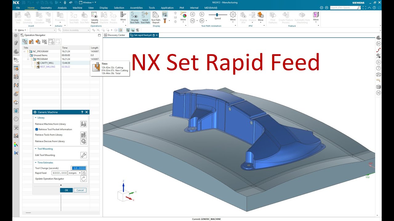Open sidebar settings gear icon
This screenshot has height=221, width=394.
(x=16, y=36)
